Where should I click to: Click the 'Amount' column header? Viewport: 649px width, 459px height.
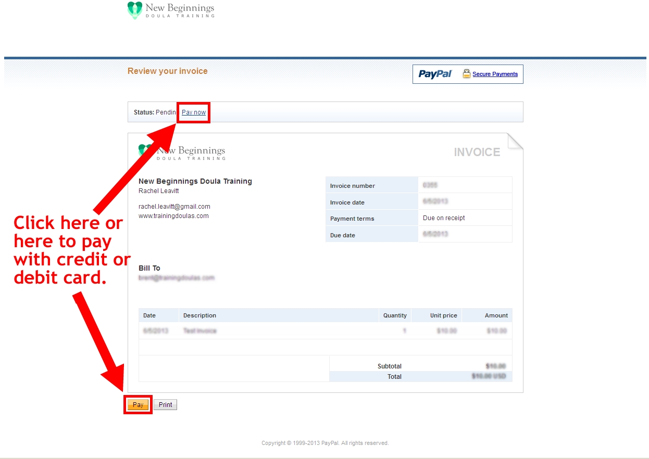(487, 315)
